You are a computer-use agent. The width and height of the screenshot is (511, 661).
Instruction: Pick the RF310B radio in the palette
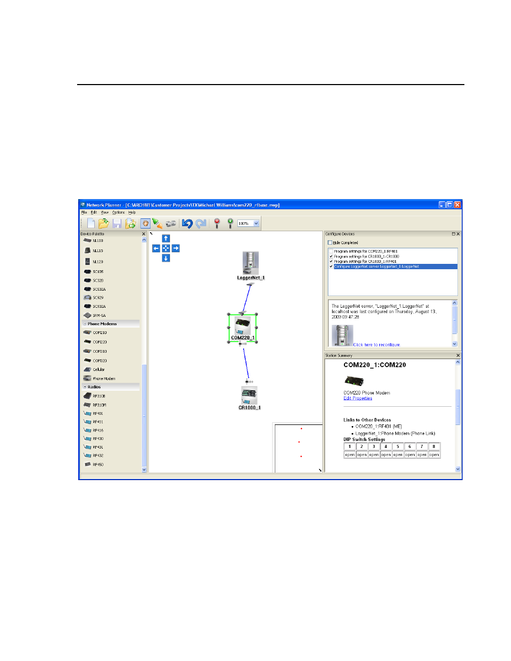point(94,396)
